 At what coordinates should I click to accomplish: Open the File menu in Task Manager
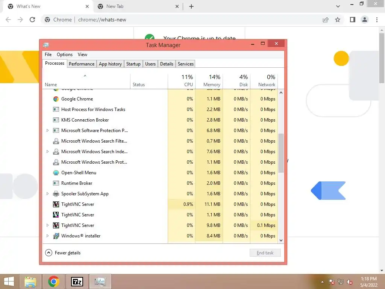(48, 55)
